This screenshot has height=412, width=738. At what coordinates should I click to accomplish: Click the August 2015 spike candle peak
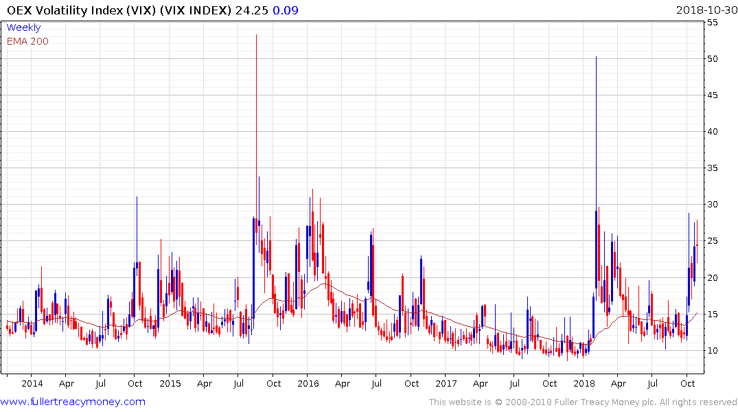click(257, 35)
